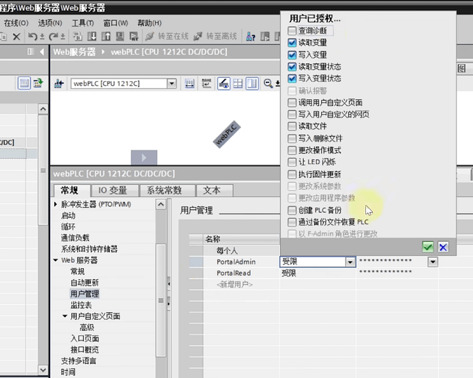Collapse the Web 服务器 tree node

click(56, 260)
